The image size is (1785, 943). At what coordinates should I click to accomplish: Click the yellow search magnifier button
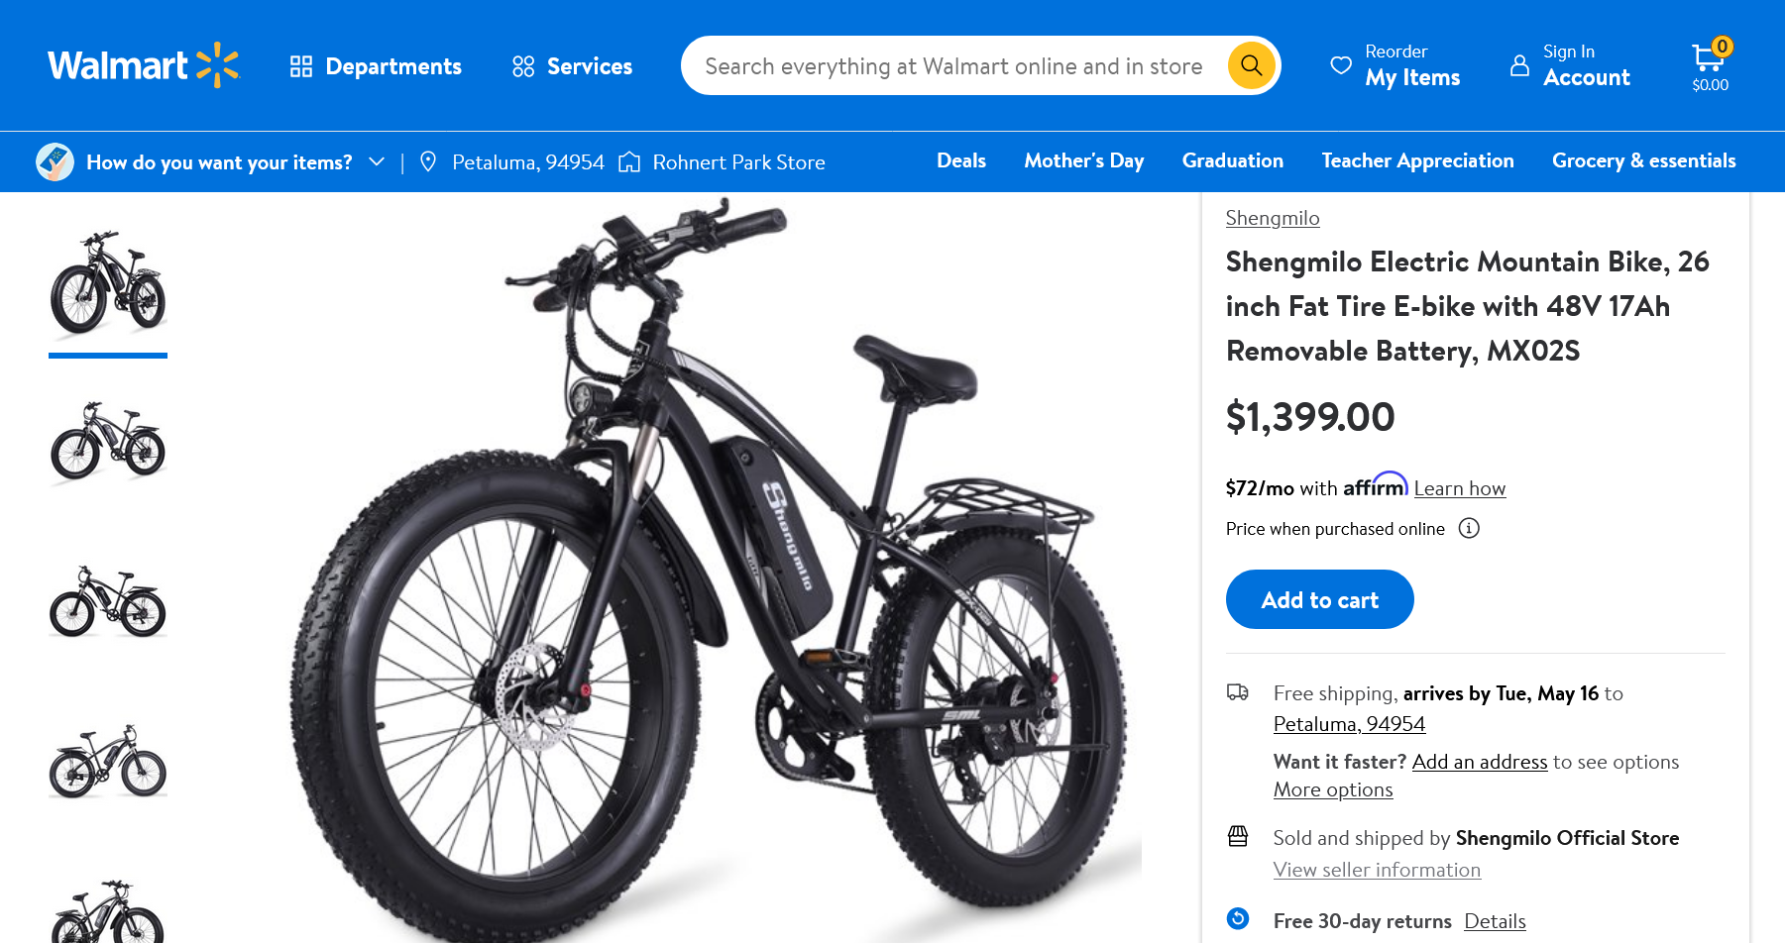pos(1251,65)
